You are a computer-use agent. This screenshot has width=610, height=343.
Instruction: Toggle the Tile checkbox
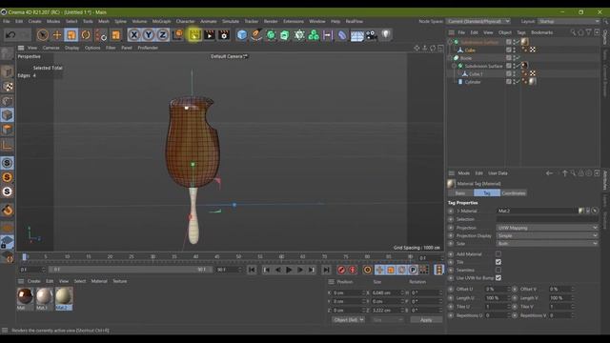tap(498, 262)
